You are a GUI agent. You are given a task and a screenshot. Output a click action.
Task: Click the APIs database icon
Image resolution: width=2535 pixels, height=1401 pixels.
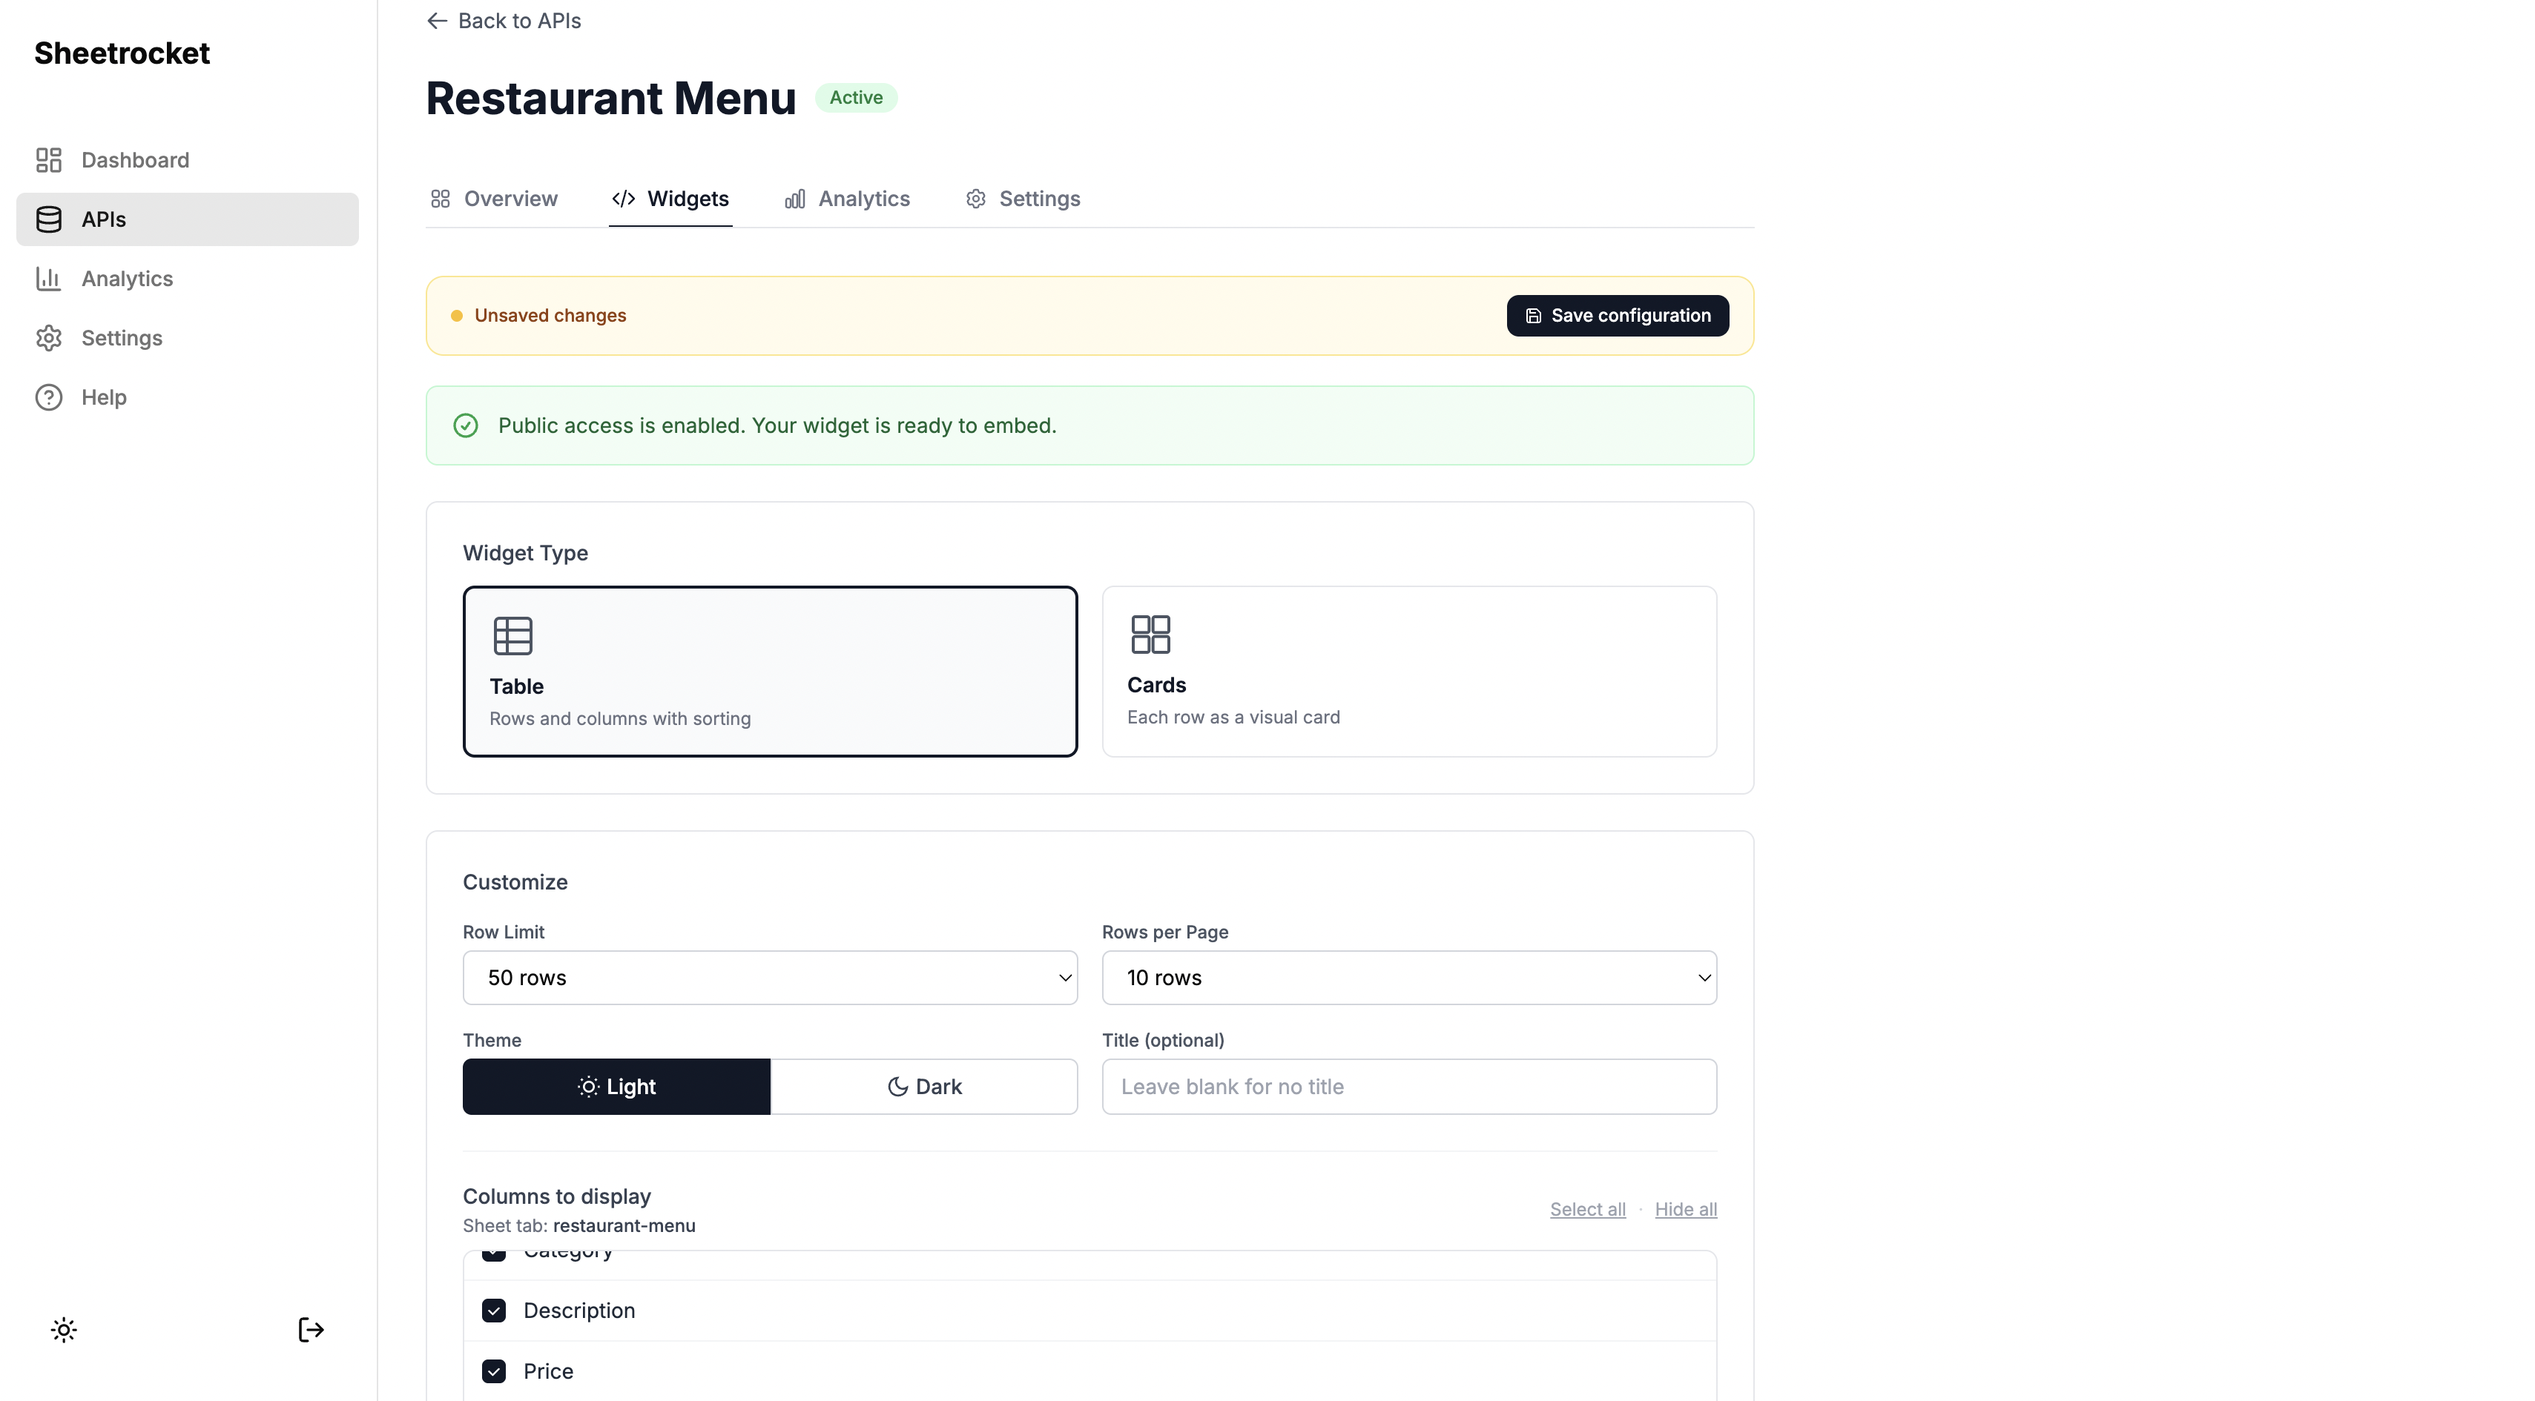[x=48, y=219]
